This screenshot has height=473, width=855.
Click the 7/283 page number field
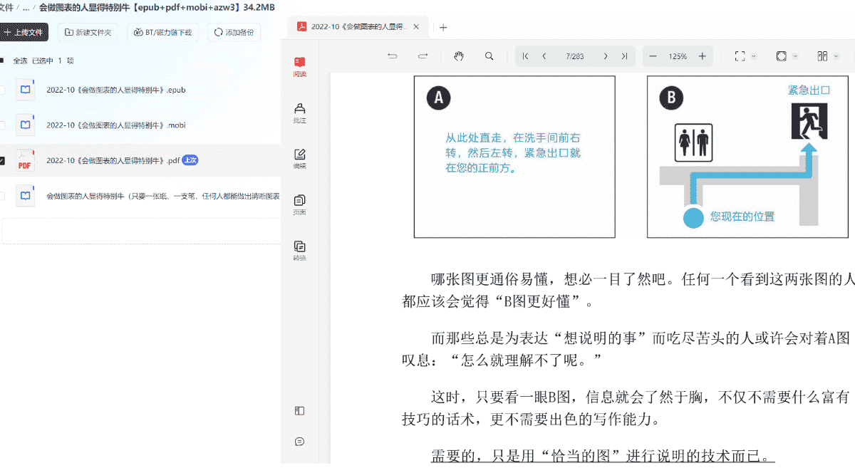pos(574,56)
